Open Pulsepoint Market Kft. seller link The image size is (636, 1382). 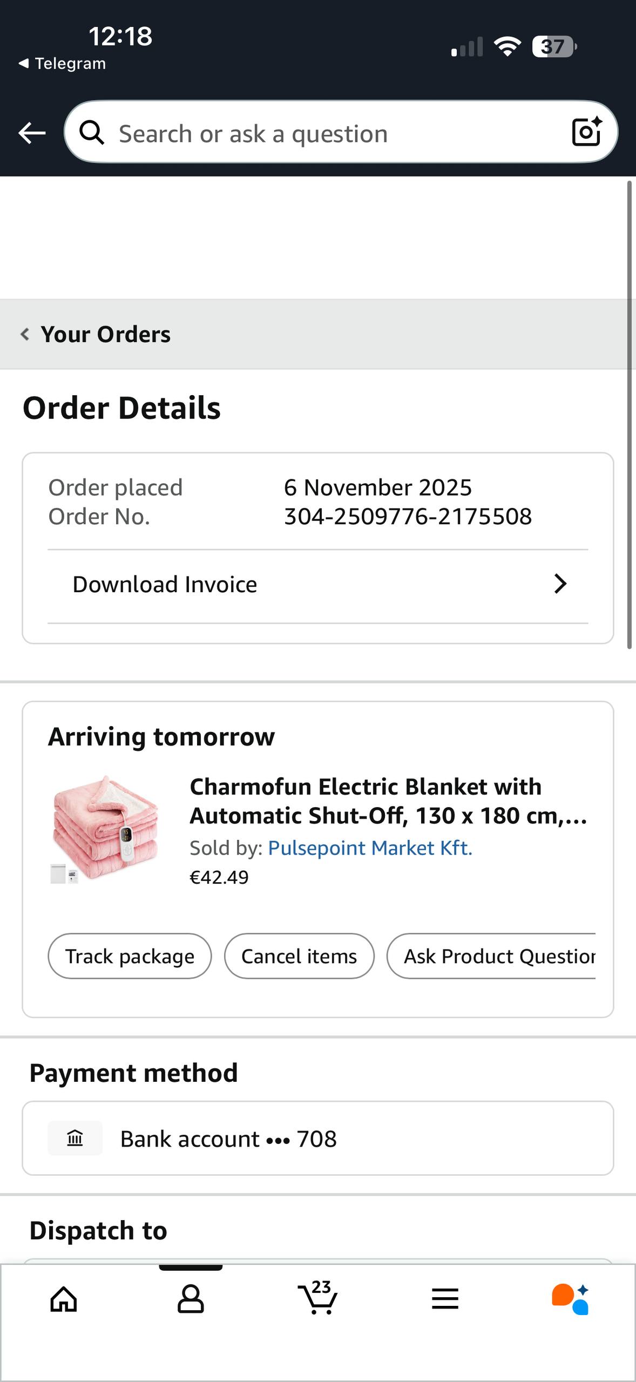tap(370, 848)
